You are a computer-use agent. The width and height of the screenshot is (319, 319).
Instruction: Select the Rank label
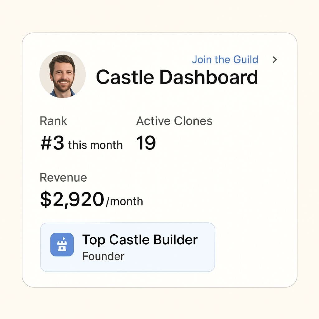(53, 121)
